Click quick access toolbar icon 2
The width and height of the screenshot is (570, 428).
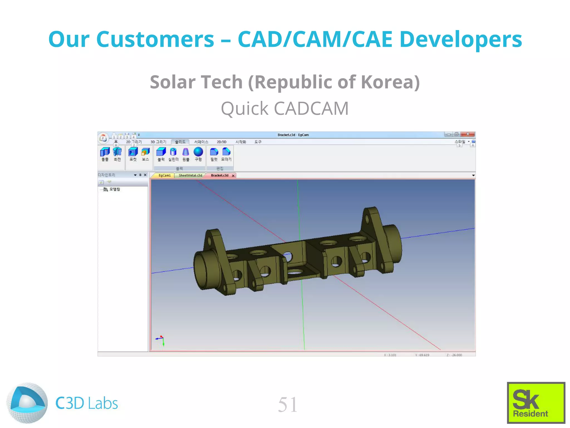(121, 136)
